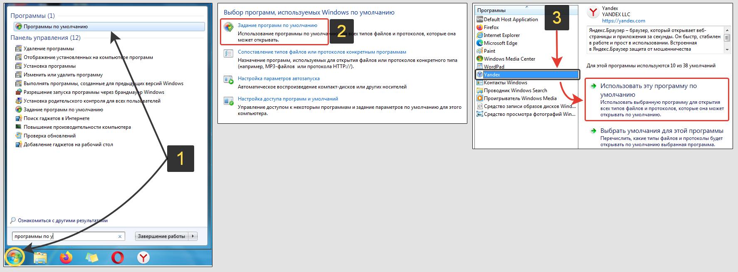Image resolution: width=738 pixels, height=272 pixels.
Task: Choose 'Изменить или удалить программу'
Action: click(63, 75)
